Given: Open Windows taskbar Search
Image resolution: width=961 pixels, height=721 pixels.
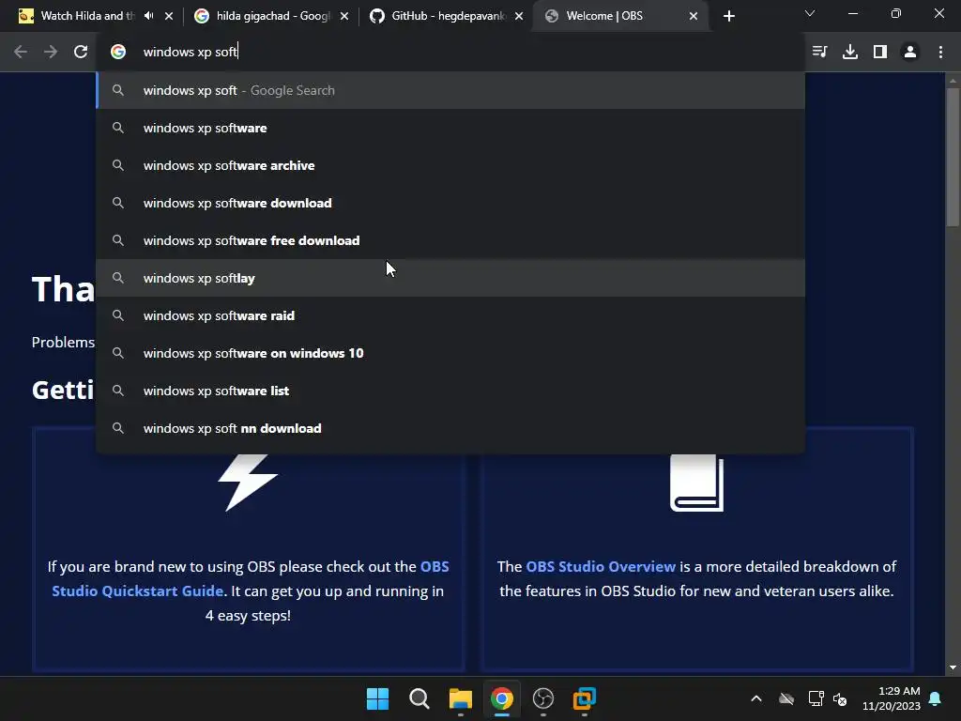Looking at the screenshot, I should (419, 698).
